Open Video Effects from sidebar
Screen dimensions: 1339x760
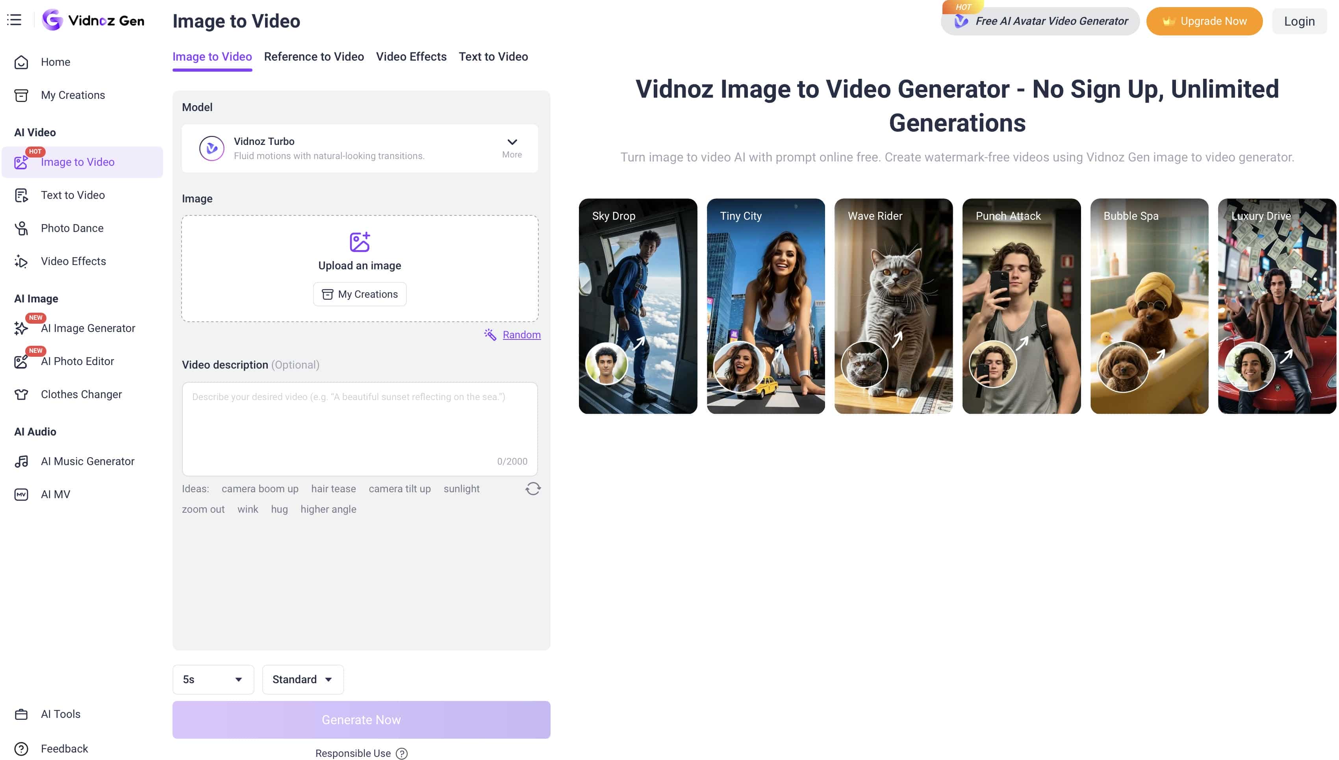pos(82,261)
